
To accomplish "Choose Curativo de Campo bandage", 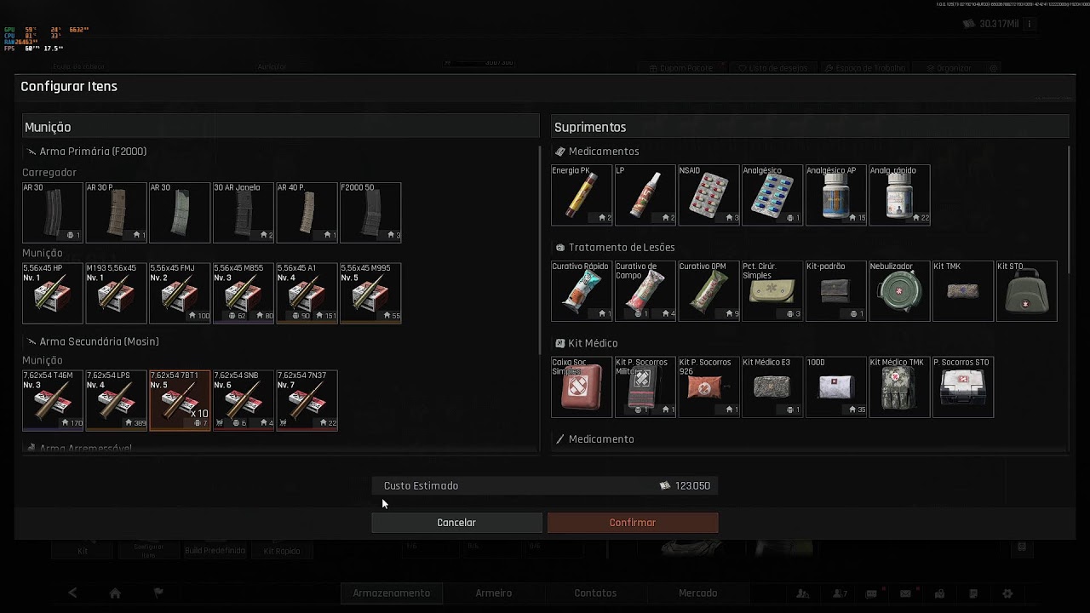I will click(x=645, y=291).
